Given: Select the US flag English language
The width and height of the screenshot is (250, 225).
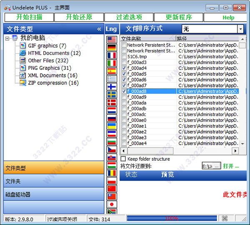Looking at the screenshot, I should click(112, 40).
